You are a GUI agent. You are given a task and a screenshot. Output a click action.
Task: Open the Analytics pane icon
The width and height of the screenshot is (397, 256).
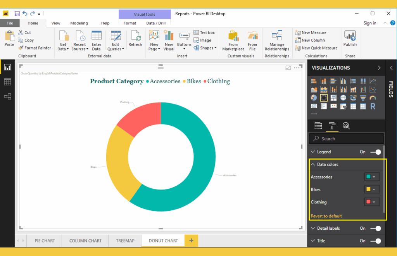pos(346,125)
